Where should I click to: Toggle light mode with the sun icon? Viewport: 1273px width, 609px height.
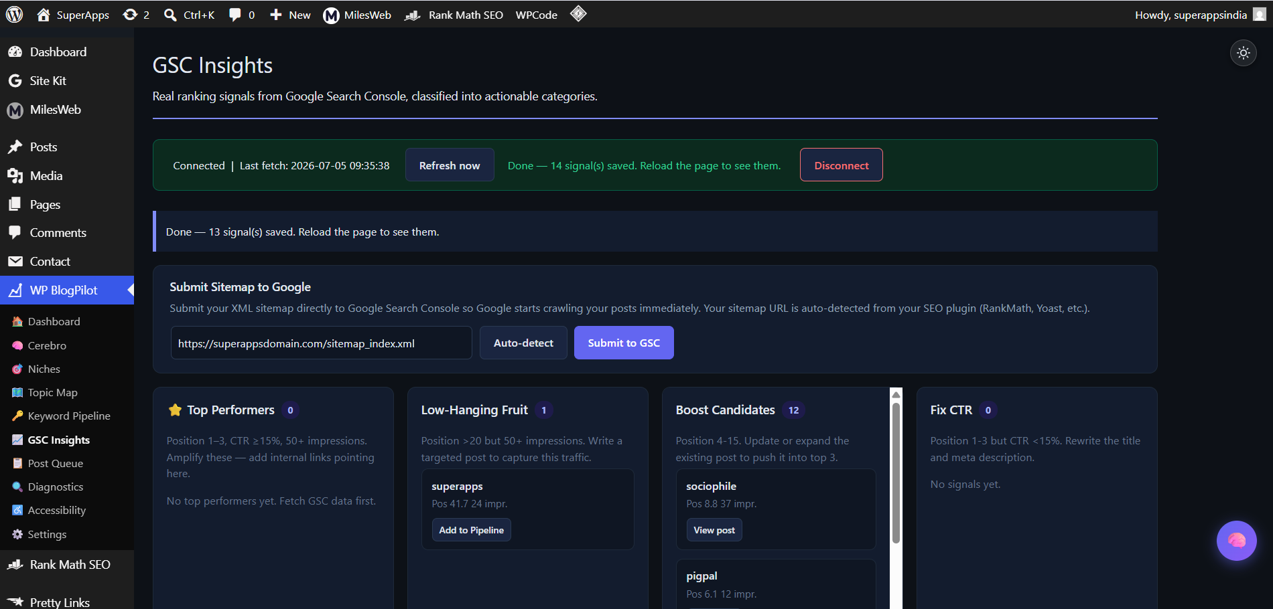[1244, 53]
